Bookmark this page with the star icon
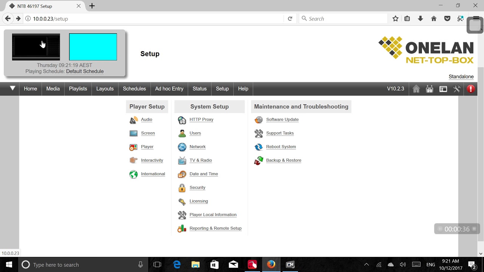 tap(396, 19)
